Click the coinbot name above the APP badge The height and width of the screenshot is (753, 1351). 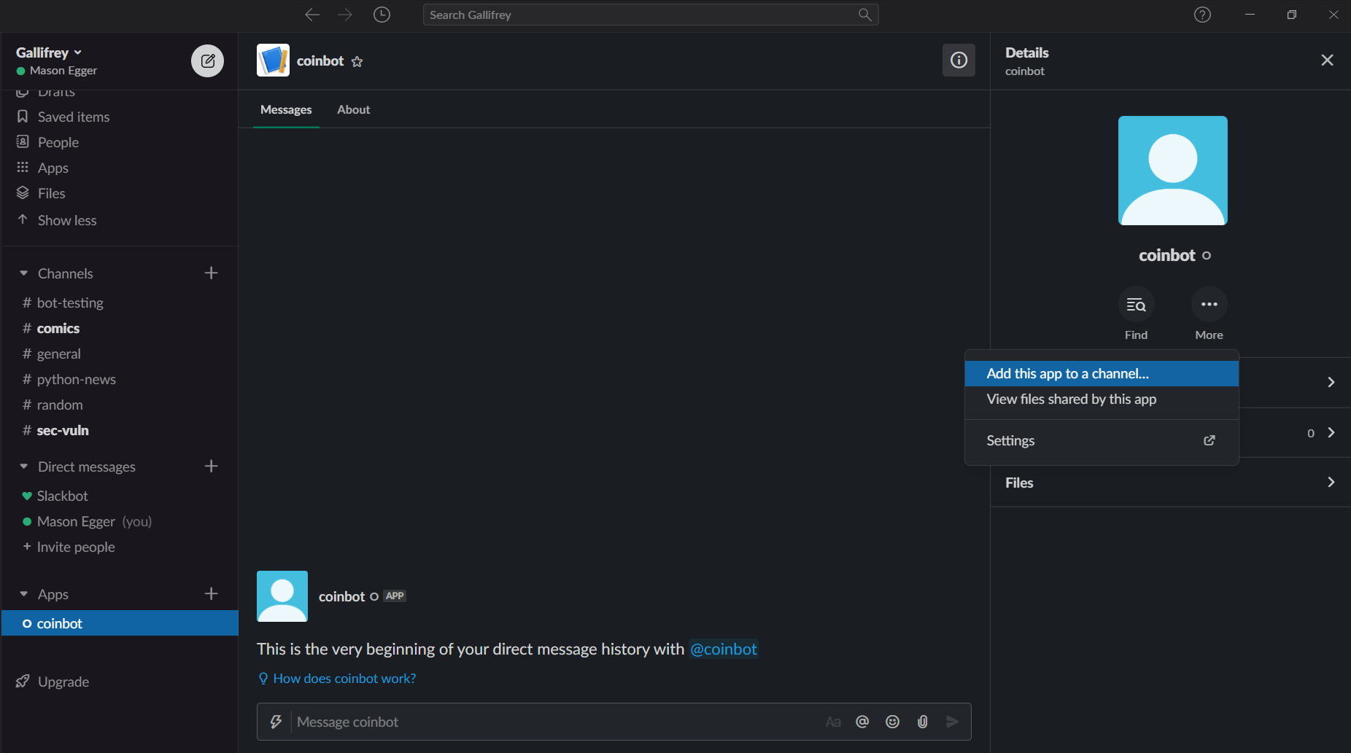coord(341,596)
